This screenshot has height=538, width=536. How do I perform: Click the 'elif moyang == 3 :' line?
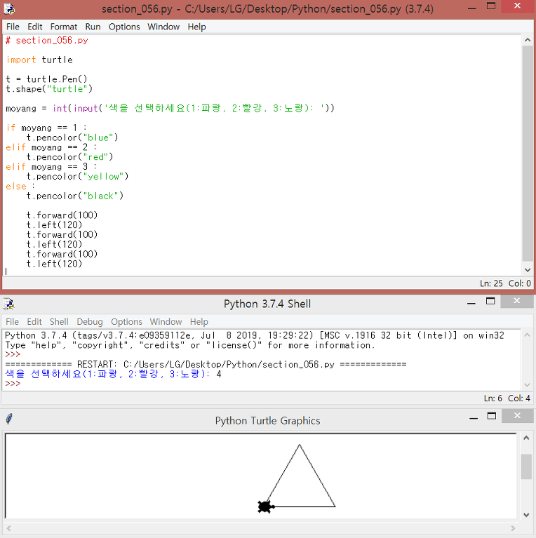[x=51, y=167]
